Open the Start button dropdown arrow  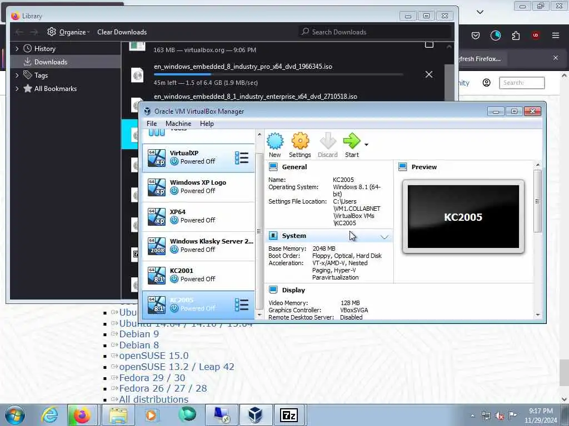367,145
